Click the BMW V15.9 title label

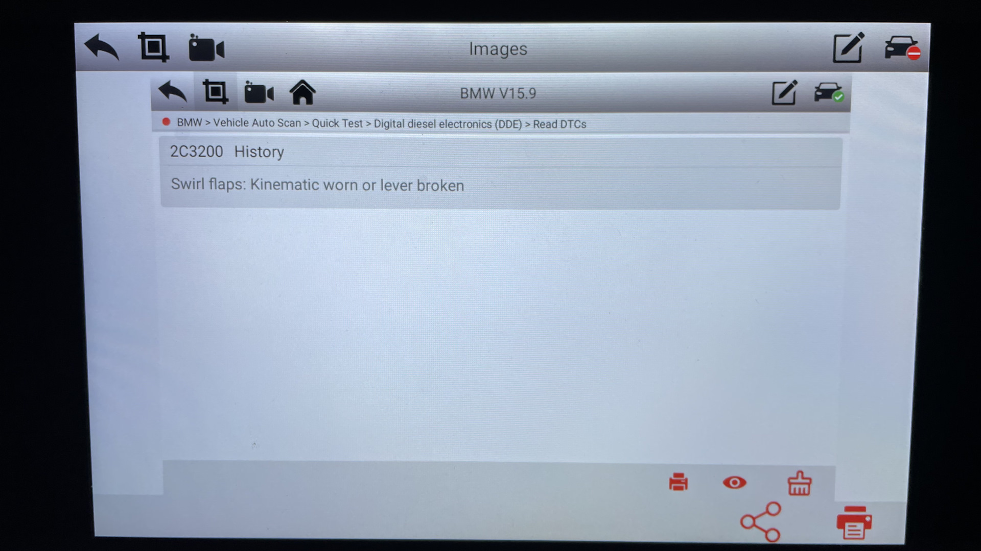click(x=500, y=92)
